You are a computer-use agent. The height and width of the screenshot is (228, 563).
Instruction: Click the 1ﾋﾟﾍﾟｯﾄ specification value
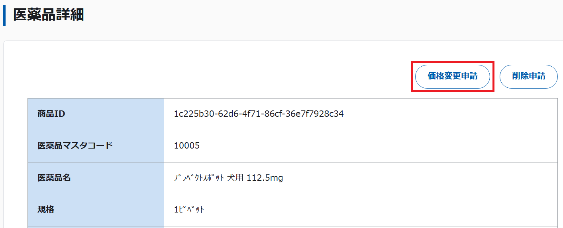pyautogui.click(x=189, y=210)
